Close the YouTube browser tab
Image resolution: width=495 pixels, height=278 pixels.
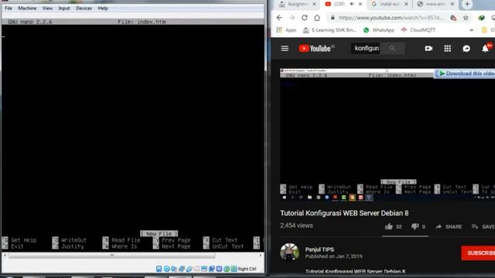coord(360,4)
